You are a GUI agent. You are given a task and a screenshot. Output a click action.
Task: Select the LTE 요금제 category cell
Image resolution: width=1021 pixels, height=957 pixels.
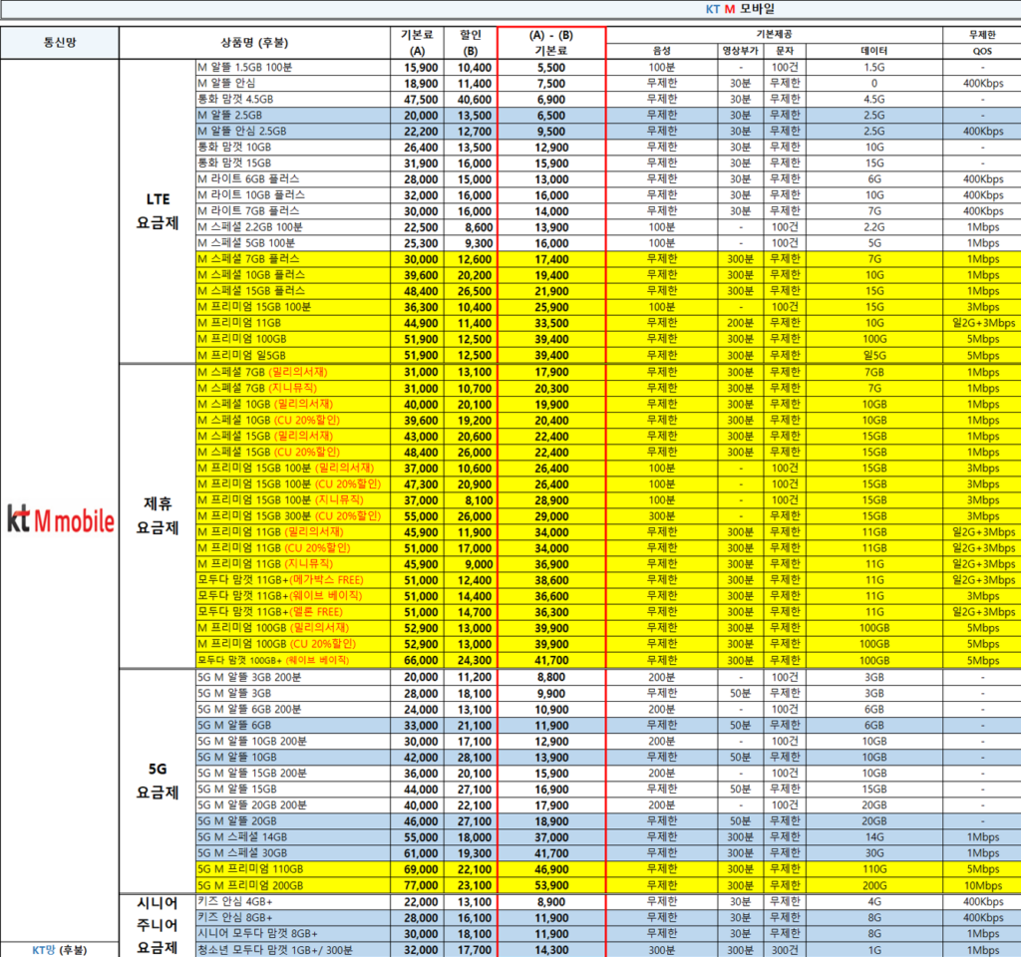[x=158, y=211]
